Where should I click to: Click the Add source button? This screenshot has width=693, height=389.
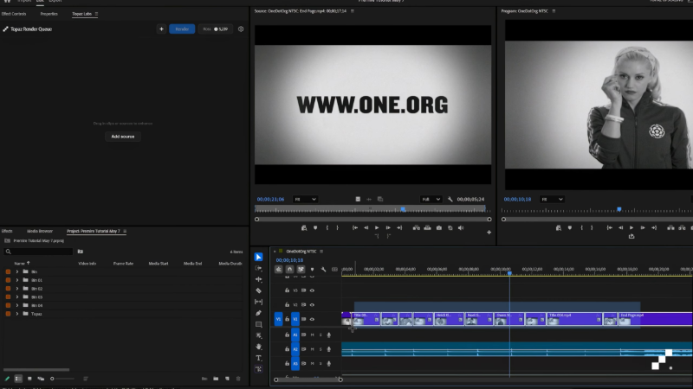coord(123,137)
